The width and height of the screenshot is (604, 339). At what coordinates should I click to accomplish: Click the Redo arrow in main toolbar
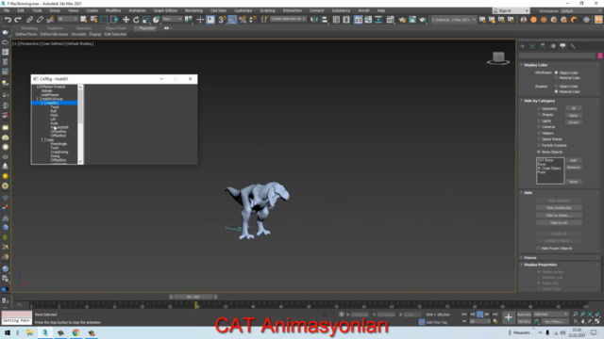[x=18, y=20]
